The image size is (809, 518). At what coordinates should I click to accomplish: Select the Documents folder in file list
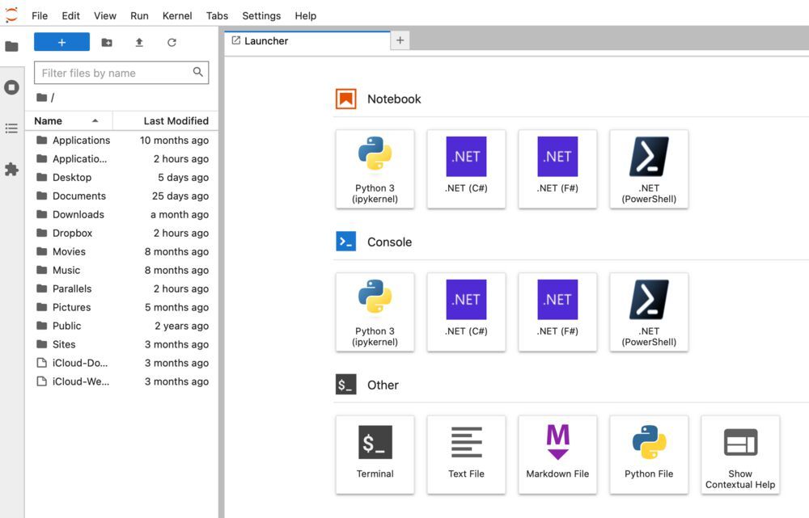79,196
